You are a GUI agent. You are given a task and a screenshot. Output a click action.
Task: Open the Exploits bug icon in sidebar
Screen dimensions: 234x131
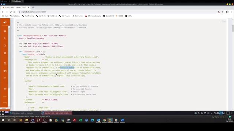click(5, 31)
